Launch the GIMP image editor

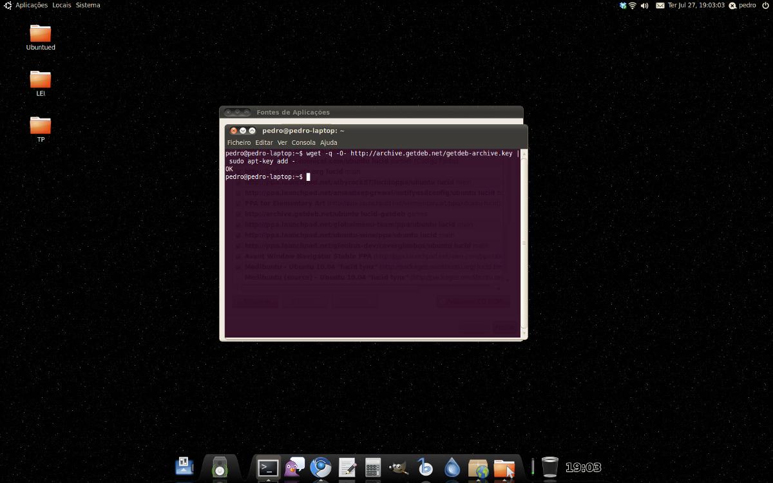[399, 468]
